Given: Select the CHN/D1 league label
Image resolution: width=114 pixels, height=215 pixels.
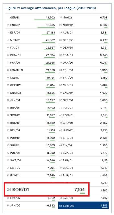Looking at the screenshot, I should point(15,55).
